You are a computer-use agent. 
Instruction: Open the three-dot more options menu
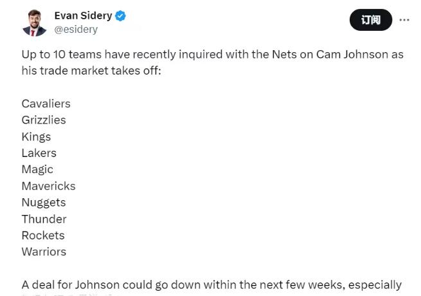click(404, 20)
